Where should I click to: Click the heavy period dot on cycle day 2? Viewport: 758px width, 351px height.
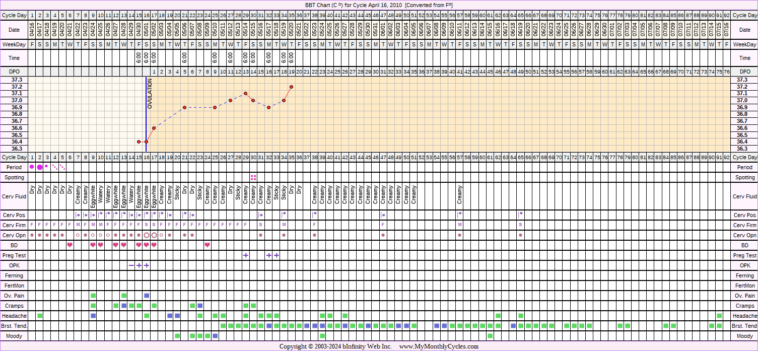(40, 167)
